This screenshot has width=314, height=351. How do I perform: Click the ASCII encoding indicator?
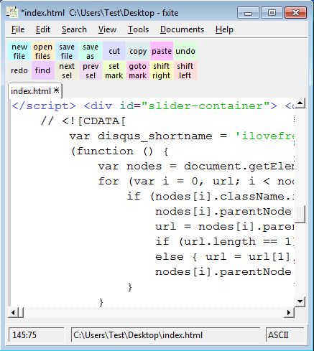click(x=285, y=334)
